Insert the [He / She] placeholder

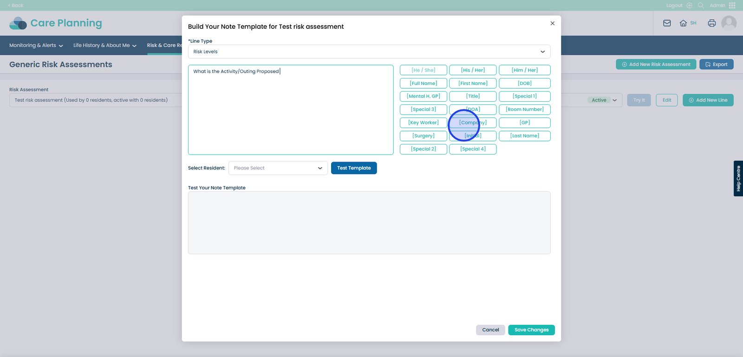[424, 70]
